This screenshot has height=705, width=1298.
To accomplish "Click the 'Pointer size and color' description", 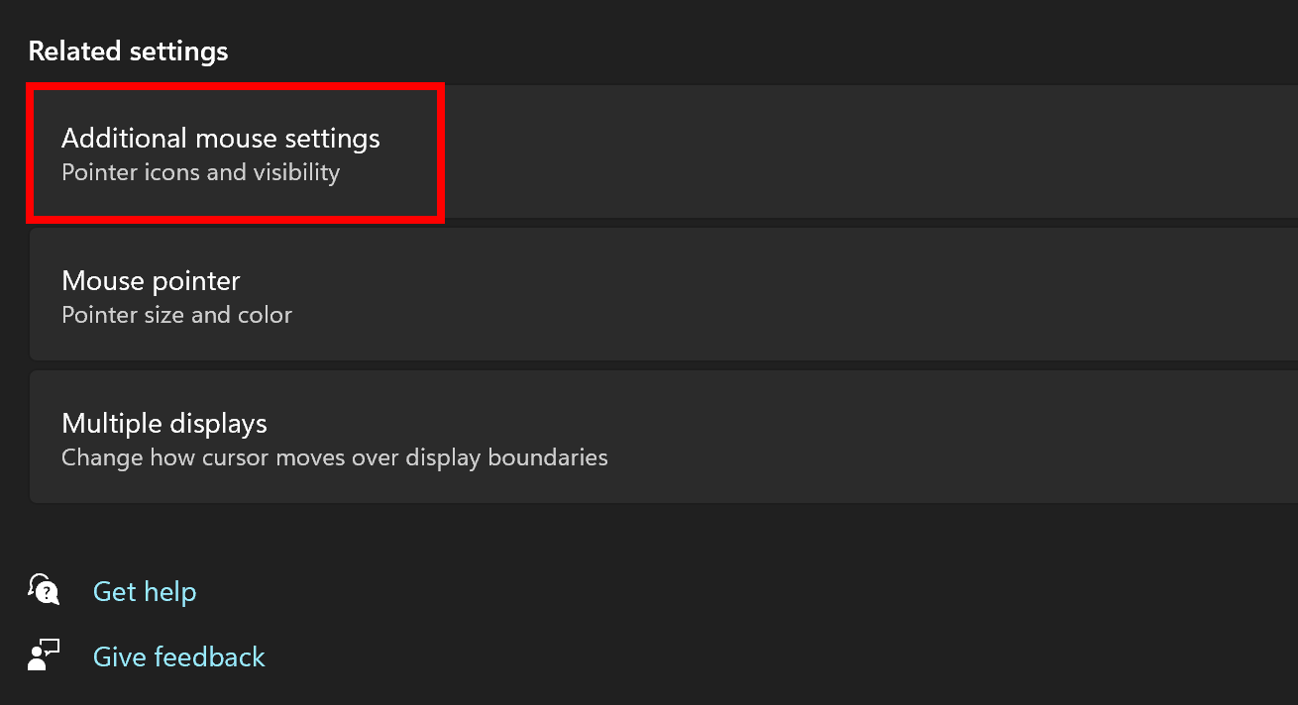I will pos(176,315).
